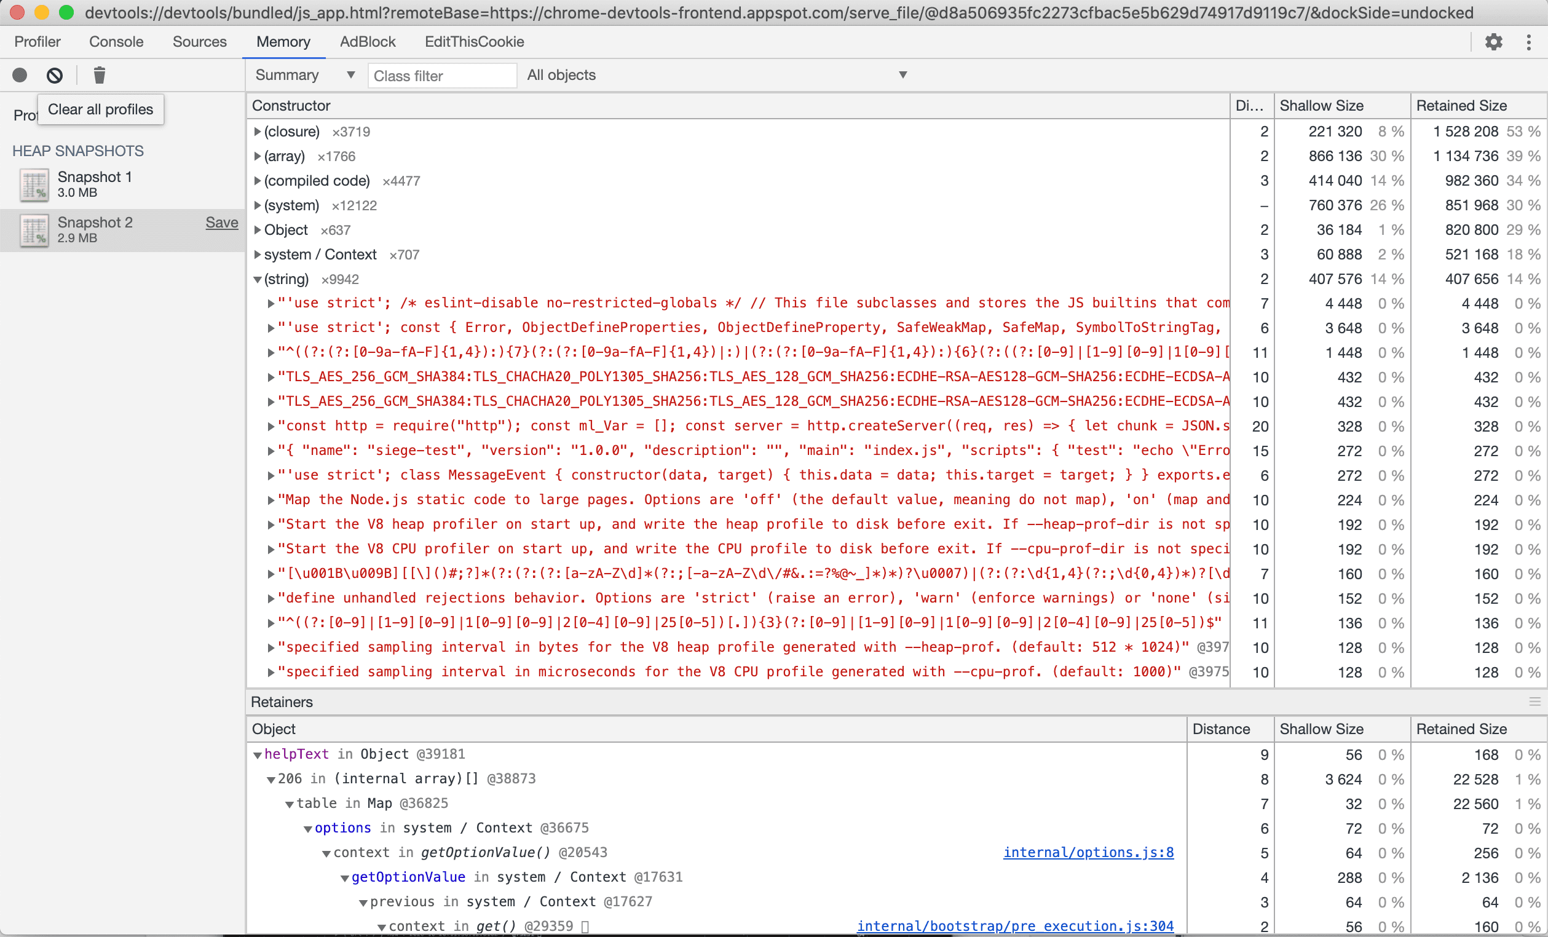The image size is (1548, 937).
Task: Open DevTools settings gear
Action: pyautogui.click(x=1493, y=42)
